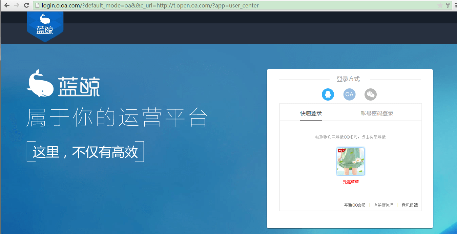Click the account name 元嘉草草
457x234 pixels.
pos(351,182)
